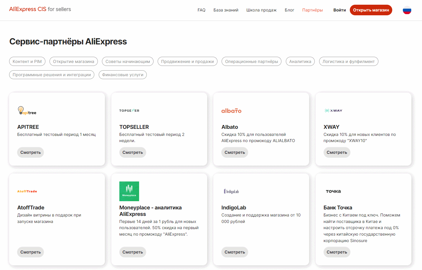Screen dimensions: 422x270
Task: Click the text Создание и поддержка магазина
Action: (x=261, y=218)
